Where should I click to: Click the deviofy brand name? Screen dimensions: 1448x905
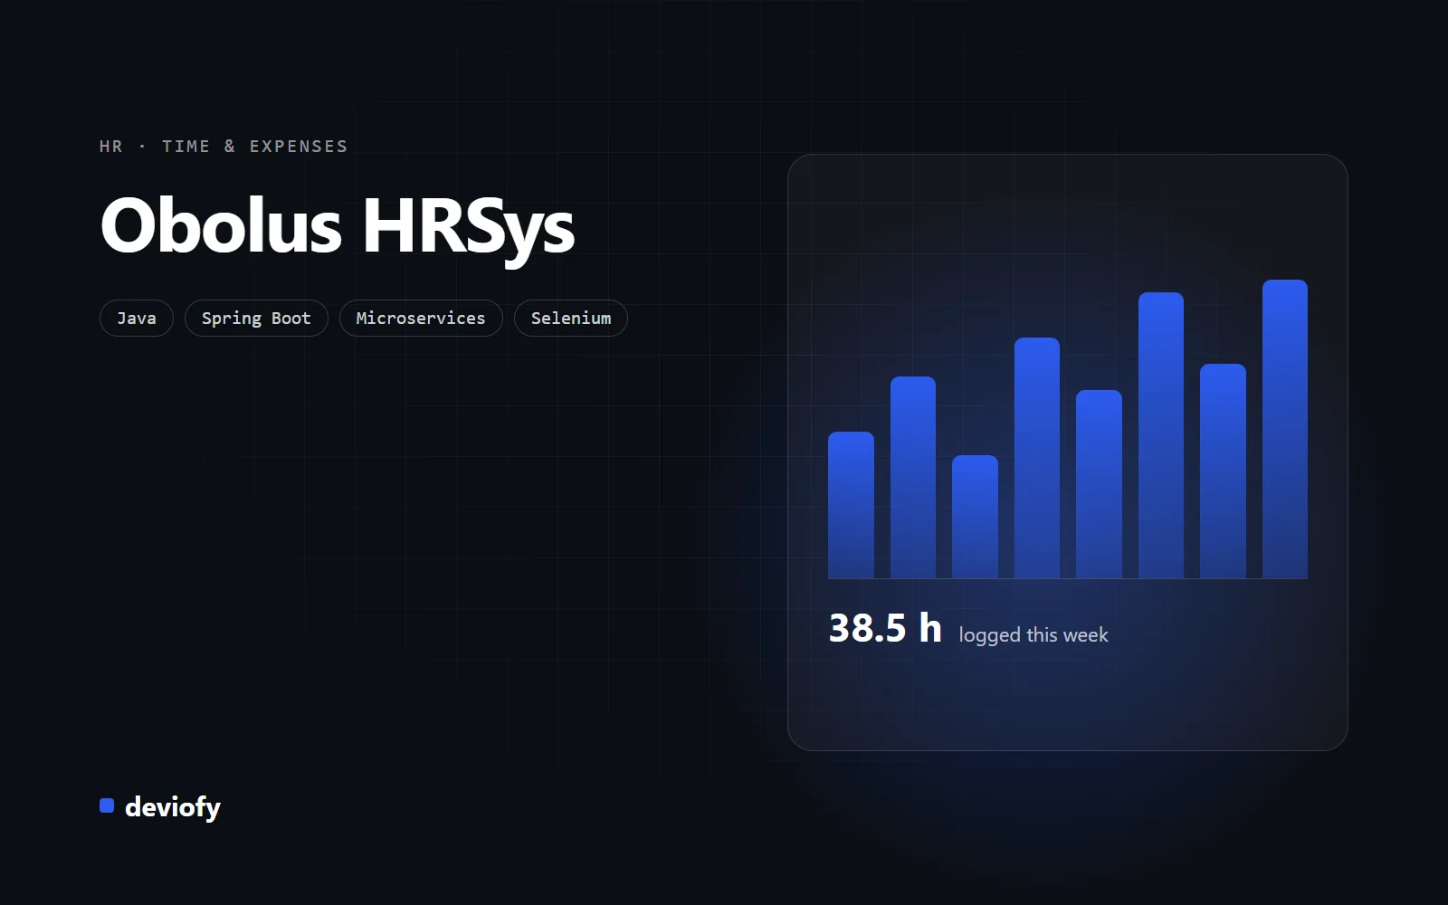(173, 806)
